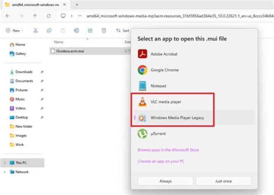Click the monitor icon in address bar
The width and height of the screenshot is (274, 195).
click(x=63, y=16)
